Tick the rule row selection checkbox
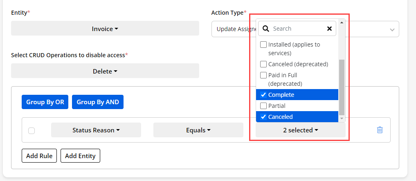416x181 pixels. point(31,131)
